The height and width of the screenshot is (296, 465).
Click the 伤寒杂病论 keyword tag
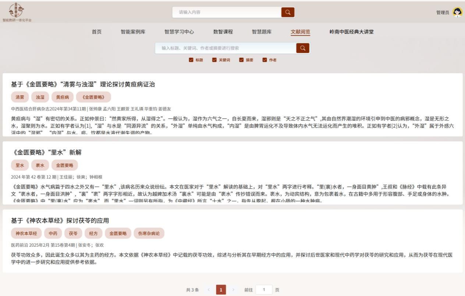coord(149,233)
